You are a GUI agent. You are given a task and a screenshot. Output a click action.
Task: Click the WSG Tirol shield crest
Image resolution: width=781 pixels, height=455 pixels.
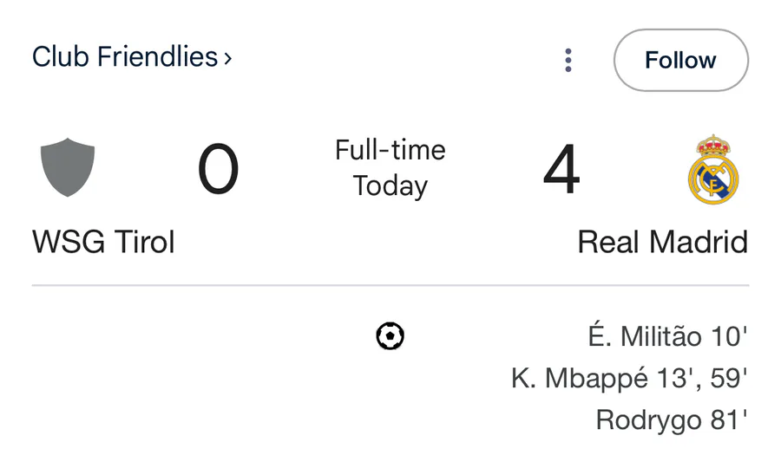pyautogui.click(x=67, y=167)
